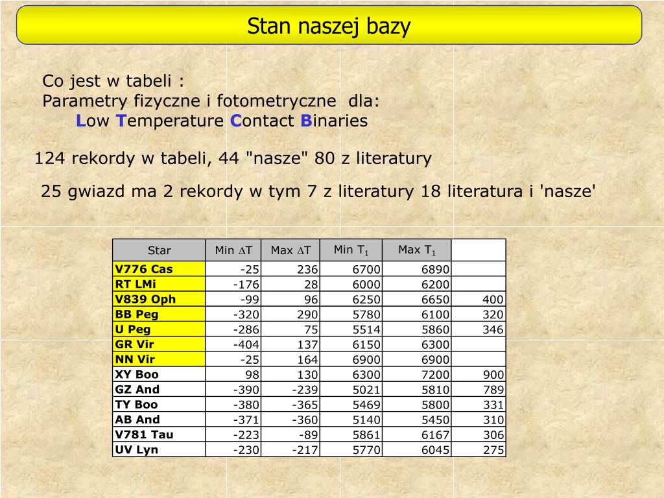Screen dimensions: 664x498
Task: Click the Max ΔT value 164
Action: (307, 359)
